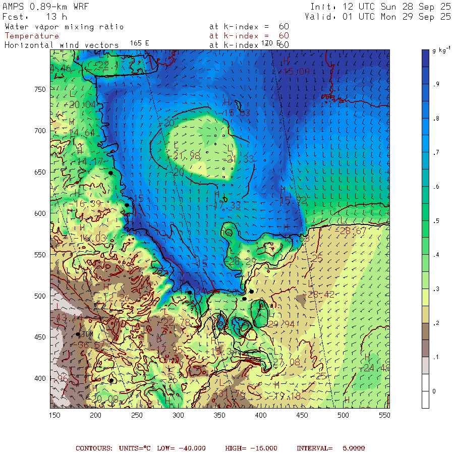Click the "Init: 12 UTC Sun 28 Sep 25" text
Viewport: 454px width, 454px height.
[380, 6]
